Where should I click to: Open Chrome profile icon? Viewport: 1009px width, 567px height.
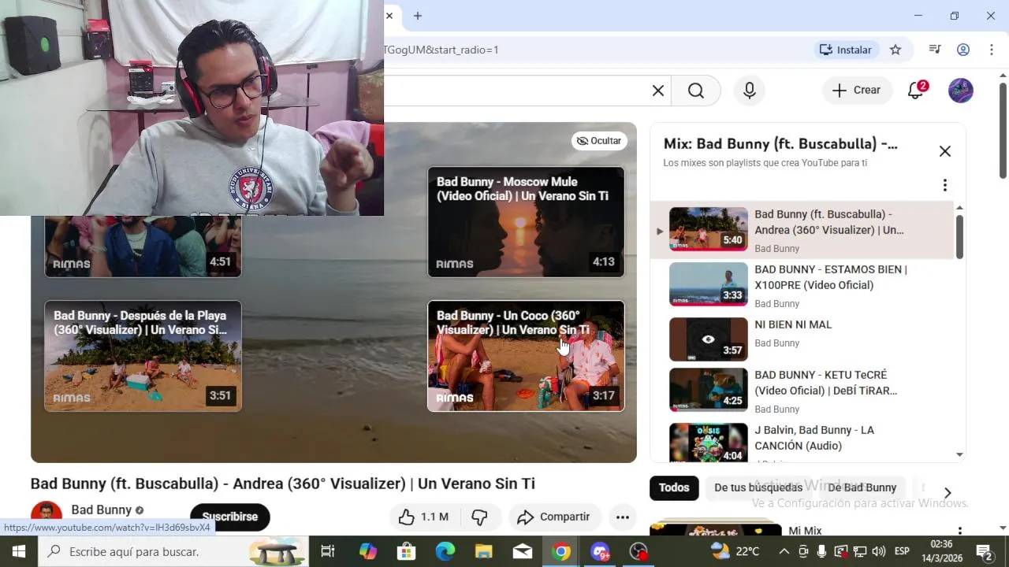point(963,50)
